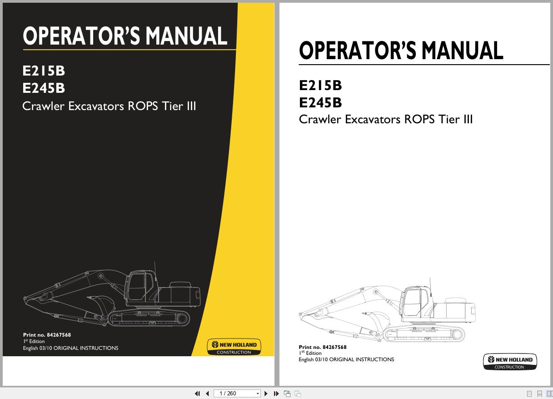This screenshot has height=399, width=553.
Task: Go to the first page of the manual
Action: tap(198, 393)
